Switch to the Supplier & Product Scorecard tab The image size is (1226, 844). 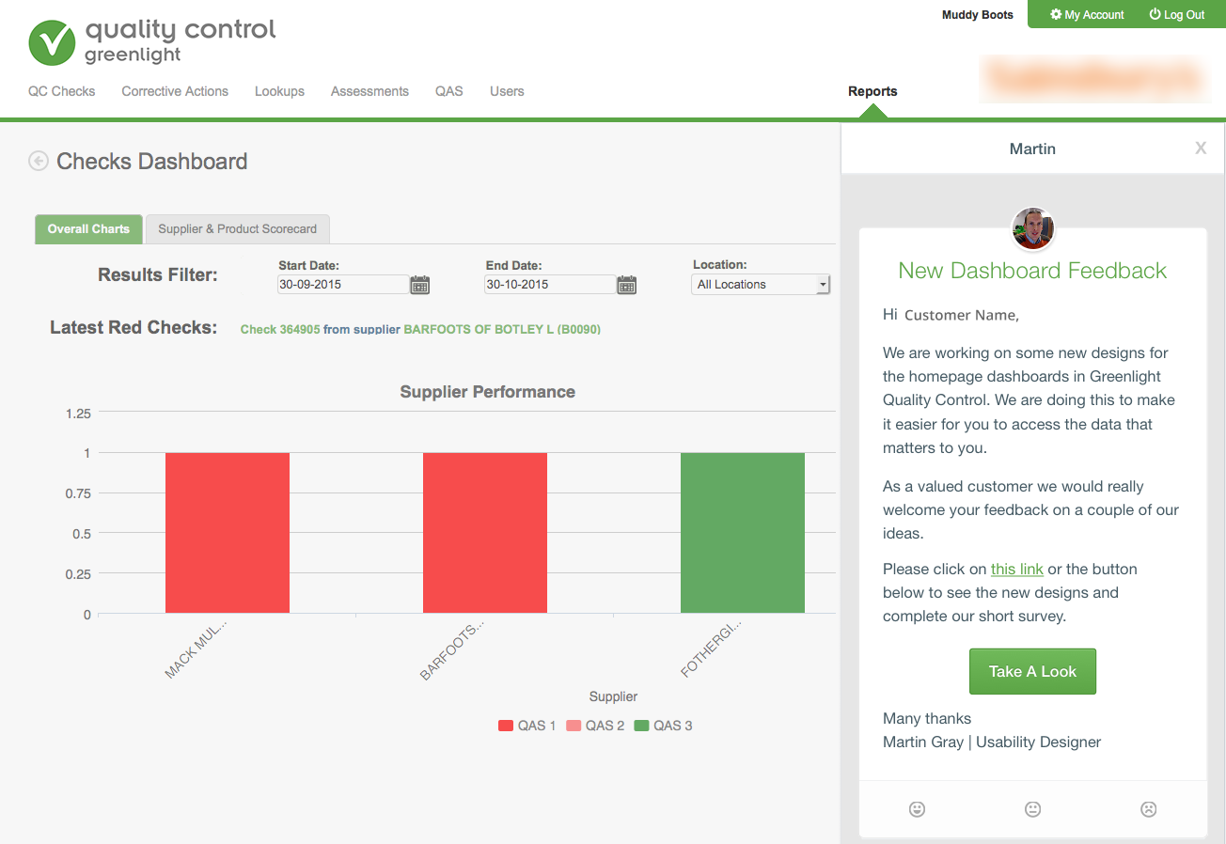coord(237,228)
